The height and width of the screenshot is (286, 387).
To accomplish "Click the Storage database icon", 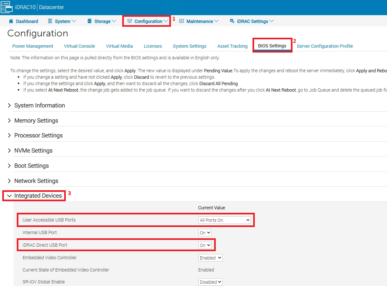I will click(x=89, y=21).
